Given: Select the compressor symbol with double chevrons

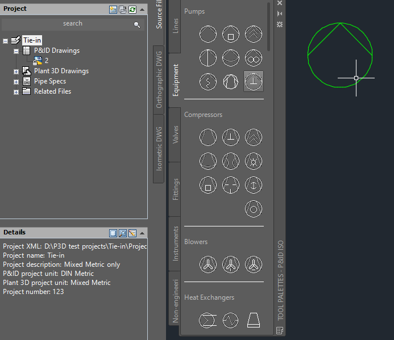Looking at the screenshot, I should pyautogui.click(x=254, y=137).
